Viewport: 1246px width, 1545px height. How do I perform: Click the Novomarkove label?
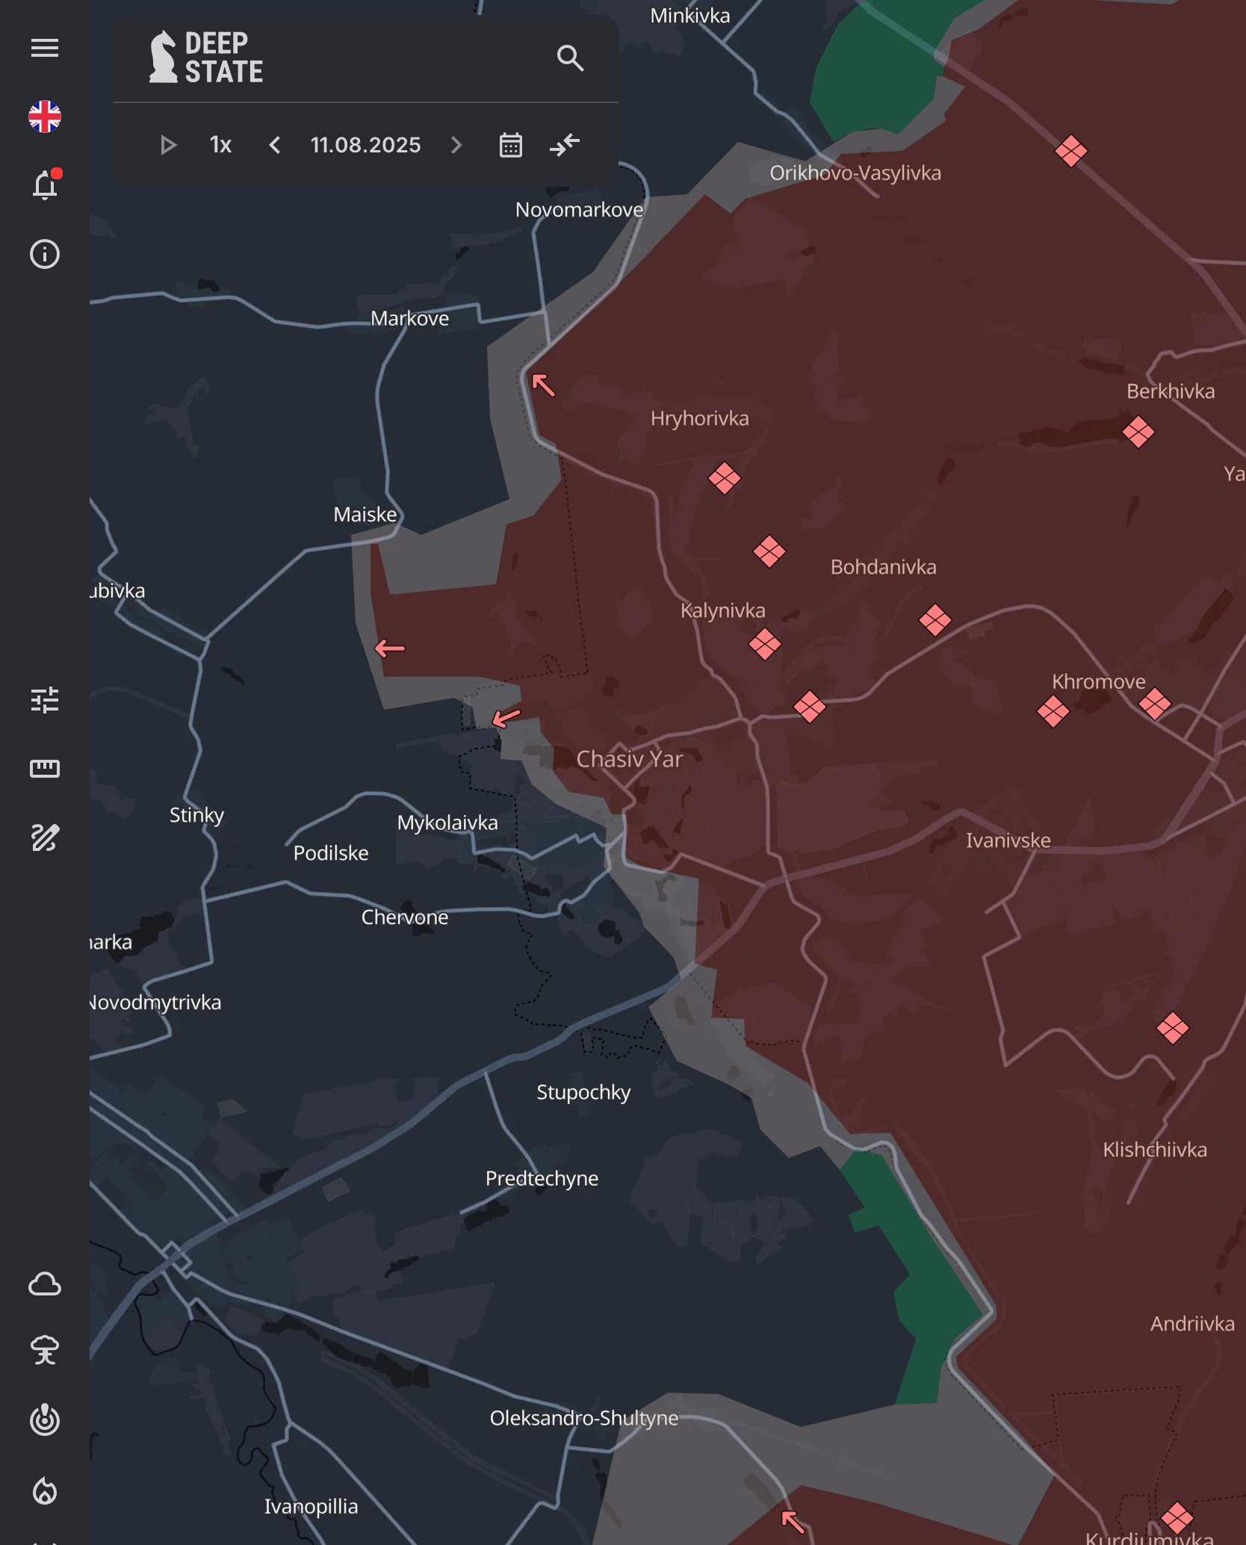pyautogui.click(x=579, y=210)
